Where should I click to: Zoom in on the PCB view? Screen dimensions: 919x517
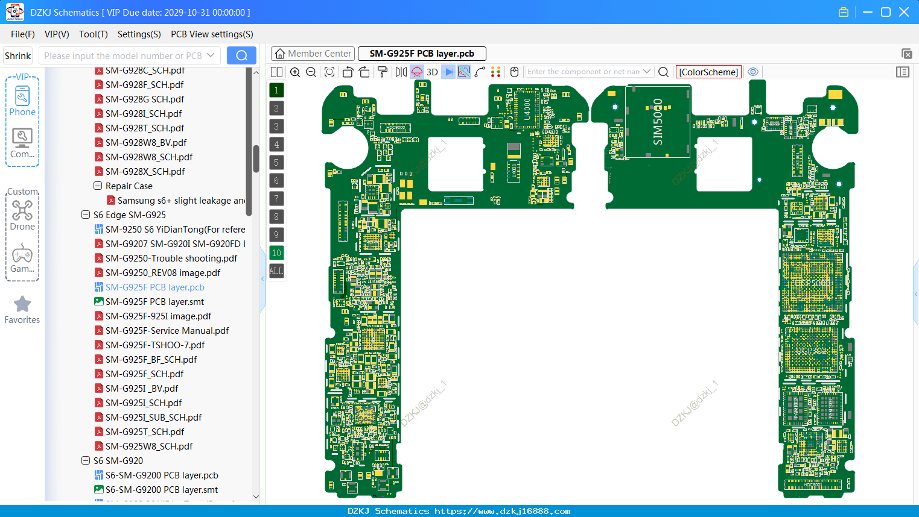pos(295,72)
